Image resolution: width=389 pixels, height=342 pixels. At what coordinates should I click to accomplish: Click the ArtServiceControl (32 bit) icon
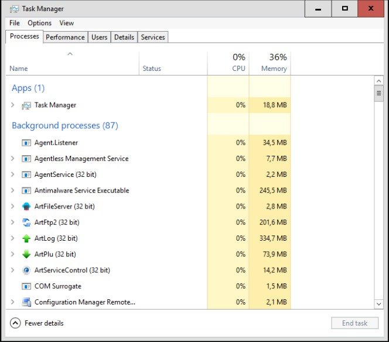tap(26, 270)
